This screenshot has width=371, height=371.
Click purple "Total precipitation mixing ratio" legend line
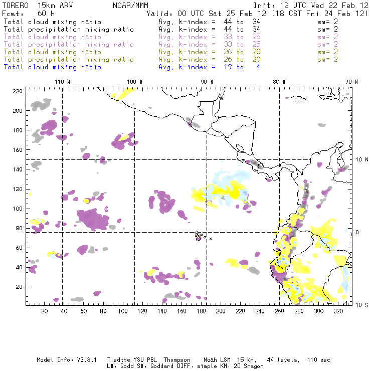[69, 45]
